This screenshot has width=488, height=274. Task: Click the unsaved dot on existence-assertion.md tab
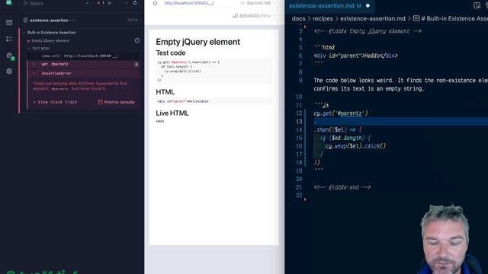coord(368,5)
